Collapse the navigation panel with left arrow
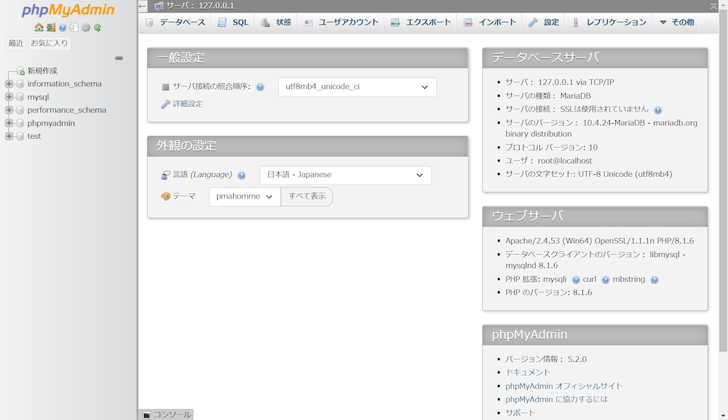 pyautogui.click(x=143, y=6)
